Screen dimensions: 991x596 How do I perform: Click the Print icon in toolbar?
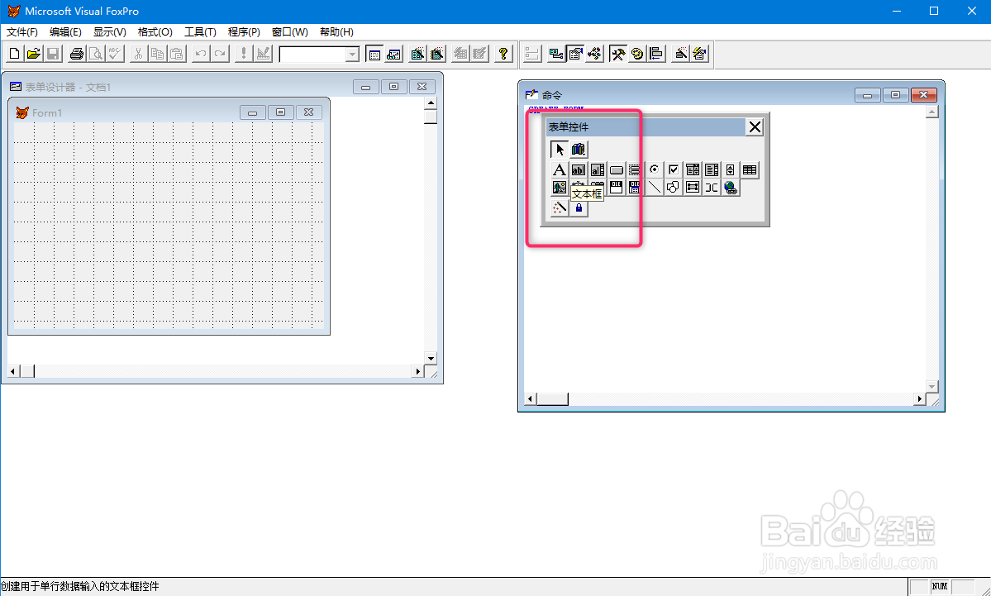pos(77,55)
